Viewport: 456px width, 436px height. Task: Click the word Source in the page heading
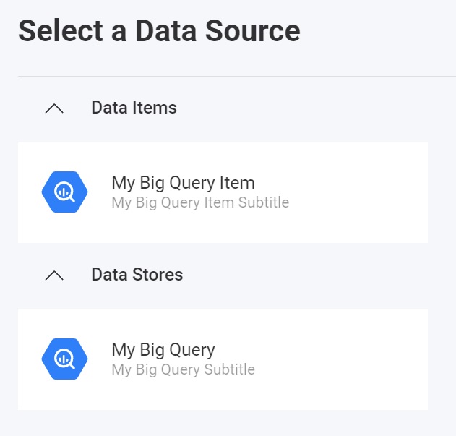[251, 31]
